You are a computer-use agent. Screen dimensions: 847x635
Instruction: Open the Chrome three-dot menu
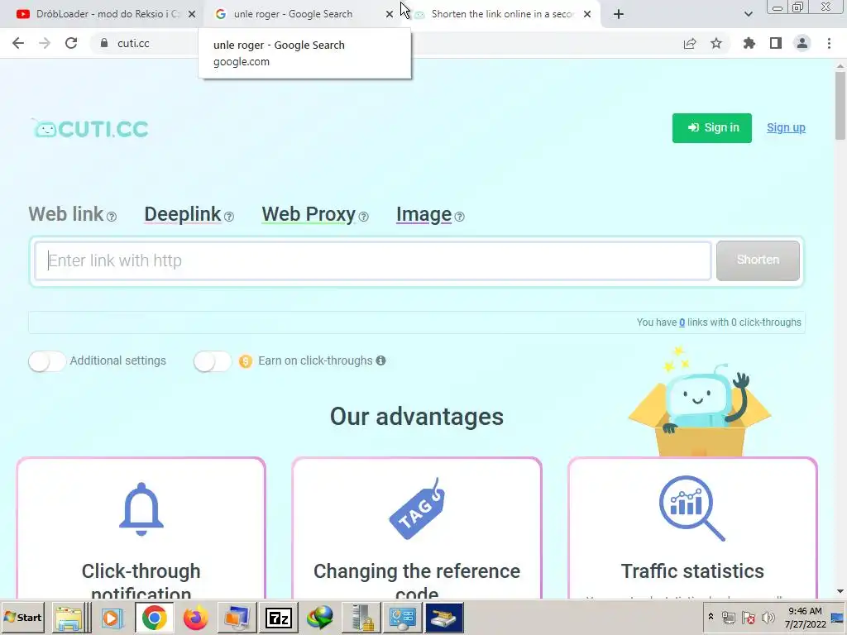[829, 43]
